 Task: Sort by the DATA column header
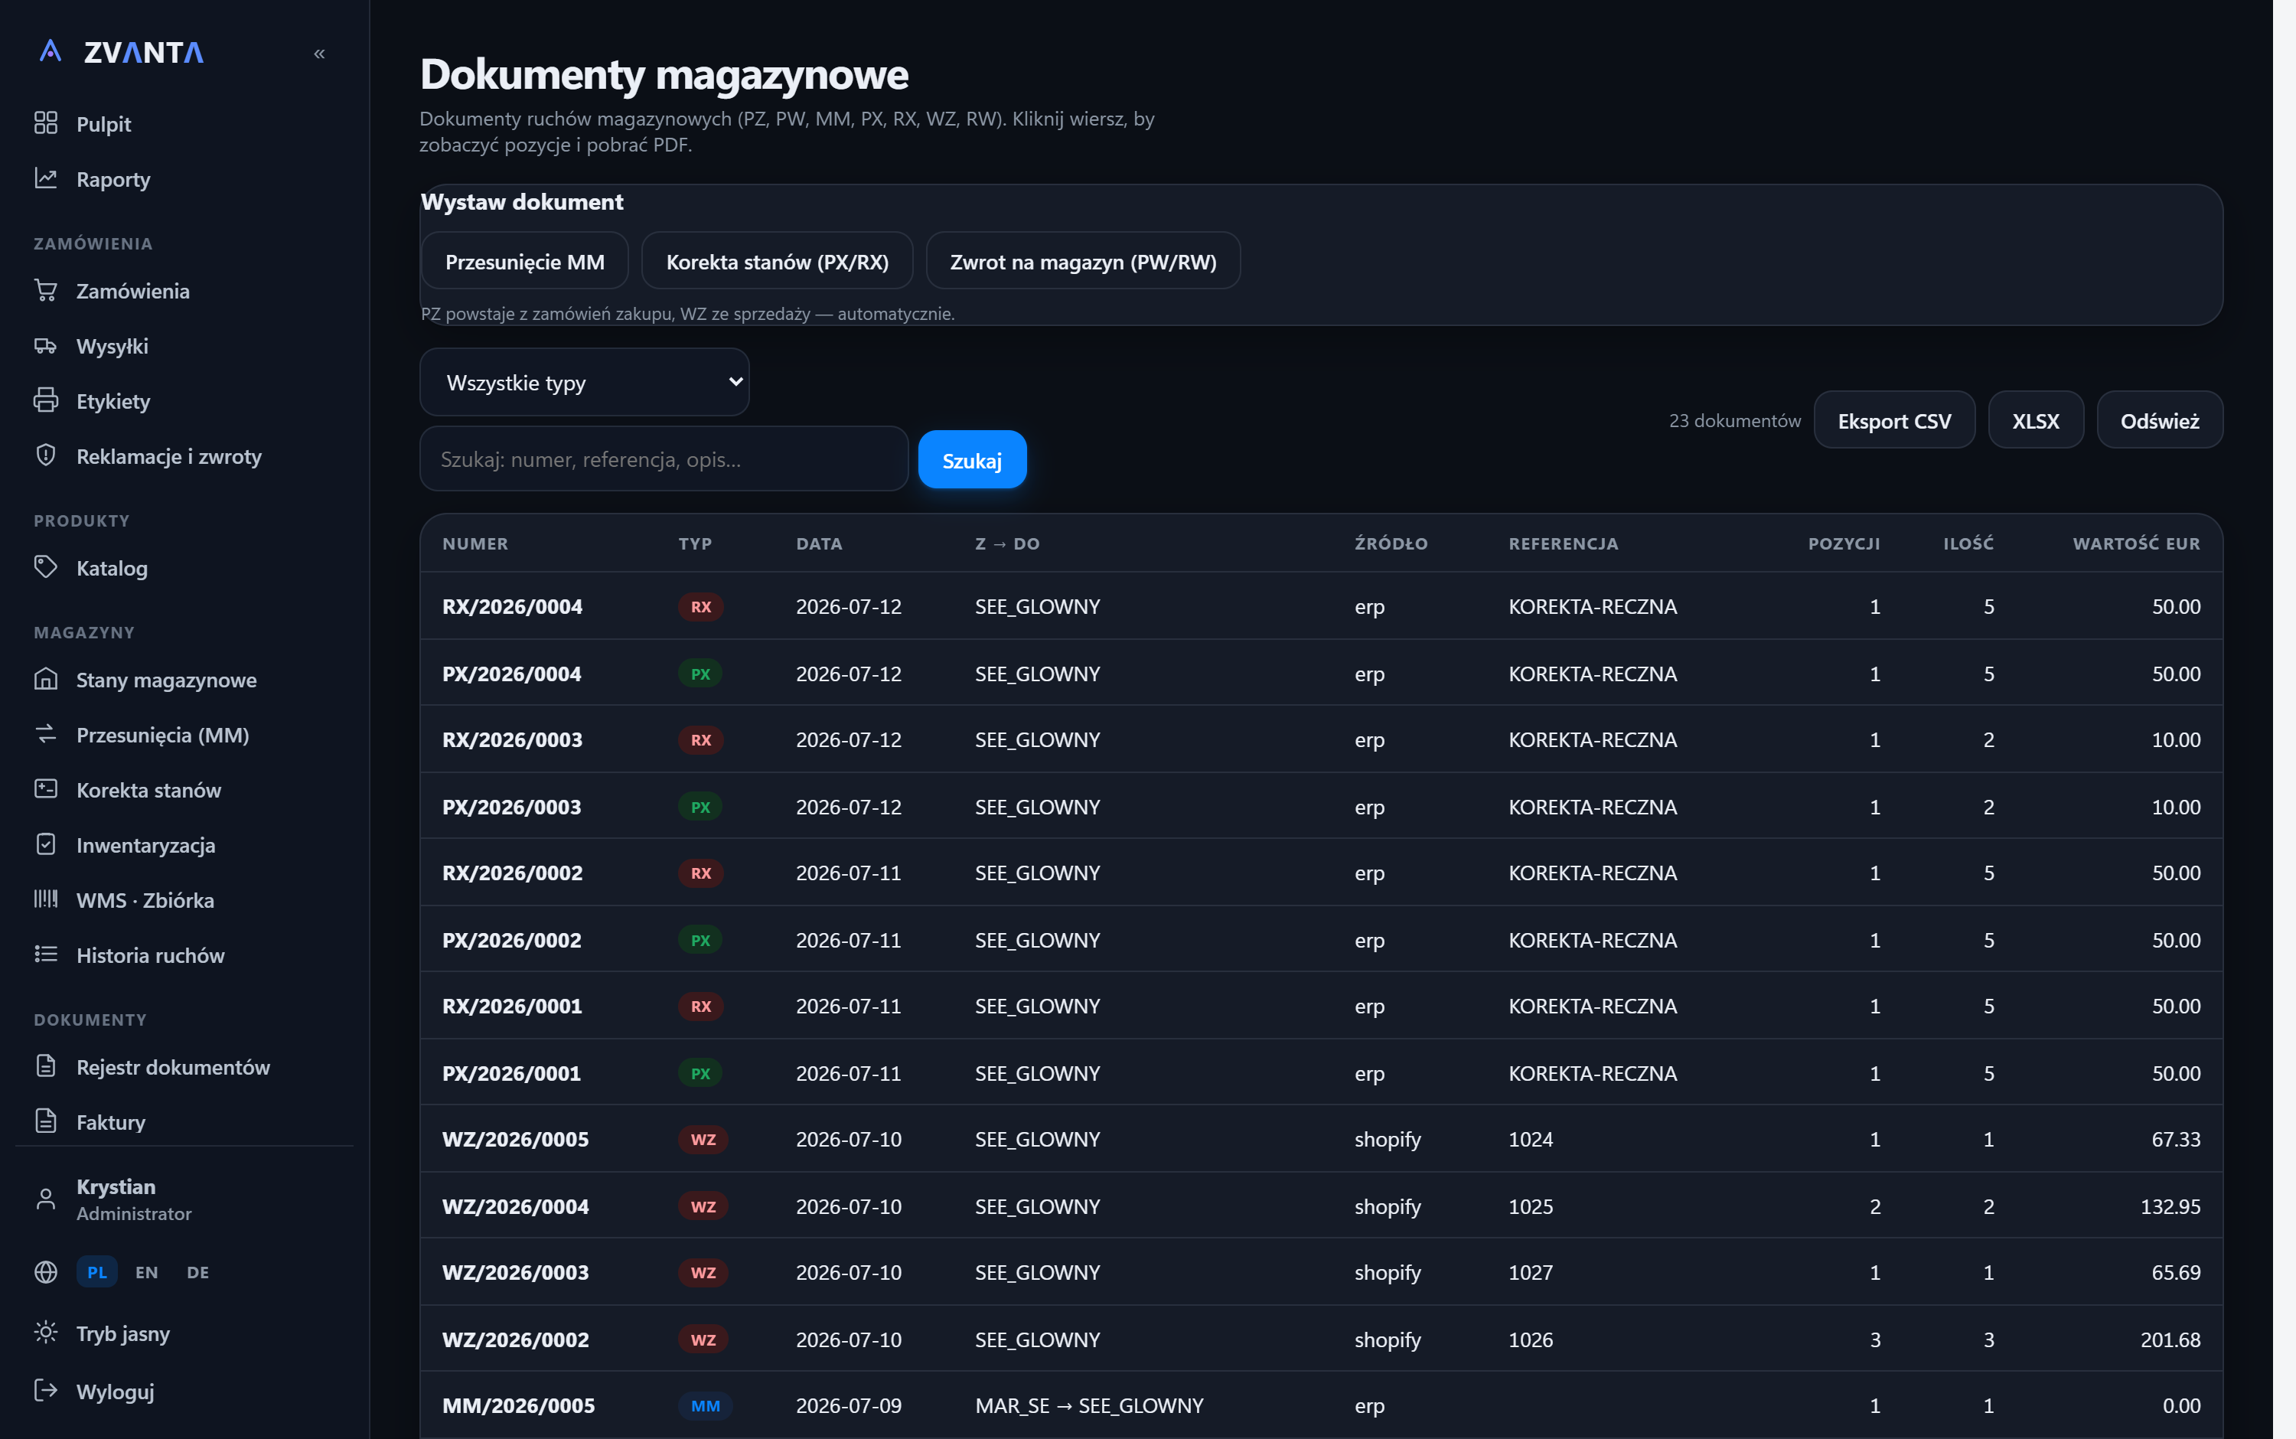click(818, 543)
